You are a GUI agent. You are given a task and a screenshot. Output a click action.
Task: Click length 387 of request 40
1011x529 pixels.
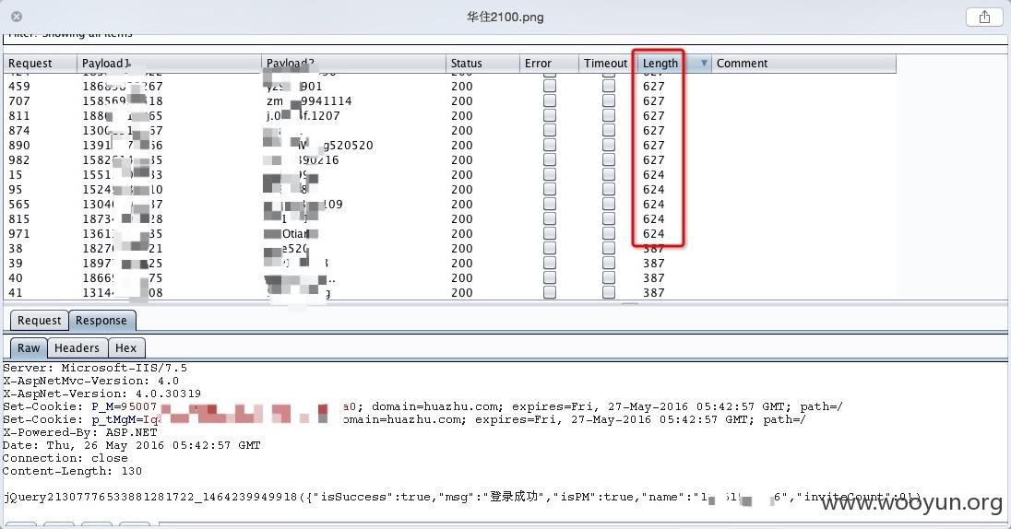coord(653,277)
